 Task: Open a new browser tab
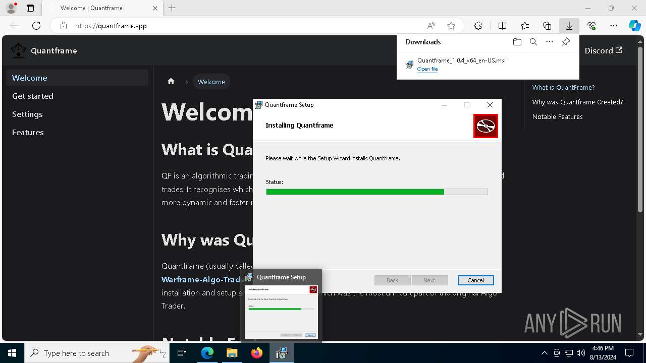[x=172, y=8]
